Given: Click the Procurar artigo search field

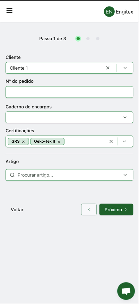Looking at the screenshot, I should (69, 175).
